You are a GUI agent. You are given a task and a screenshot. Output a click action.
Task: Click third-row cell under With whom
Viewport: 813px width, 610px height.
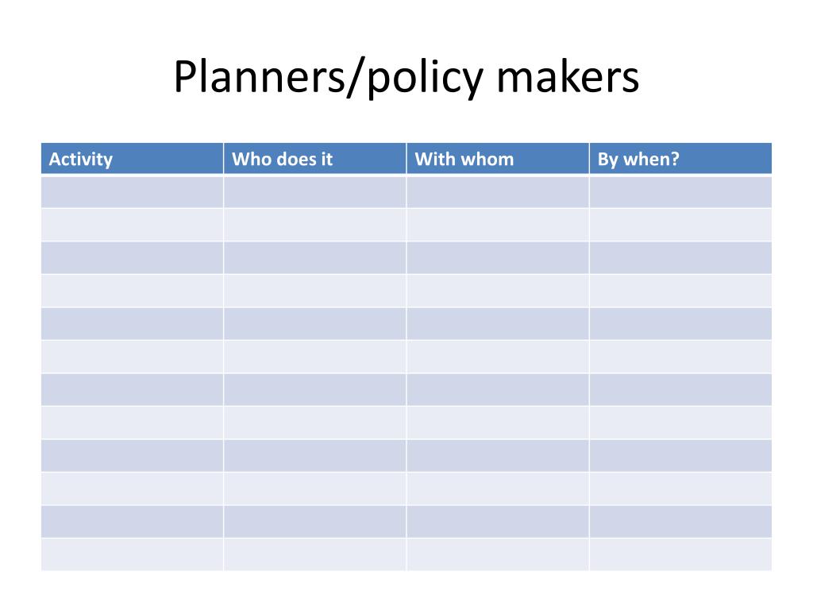[x=498, y=258]
